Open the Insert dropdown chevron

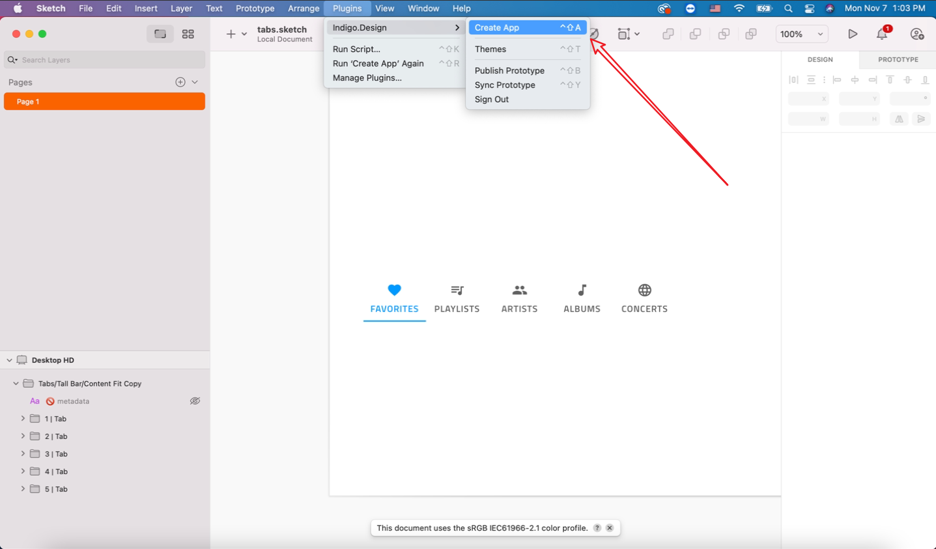coord(244,34)
